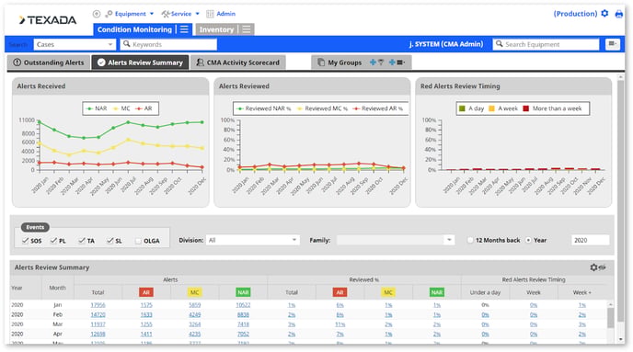Enable the OLGA events checkbox
This screenshot has width=633, height=352.
138,241
